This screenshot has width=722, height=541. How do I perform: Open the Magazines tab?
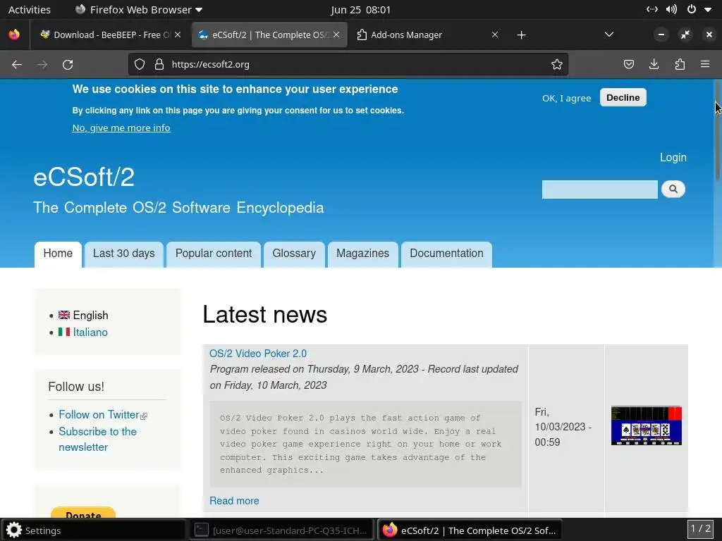(x=363, y=254)
